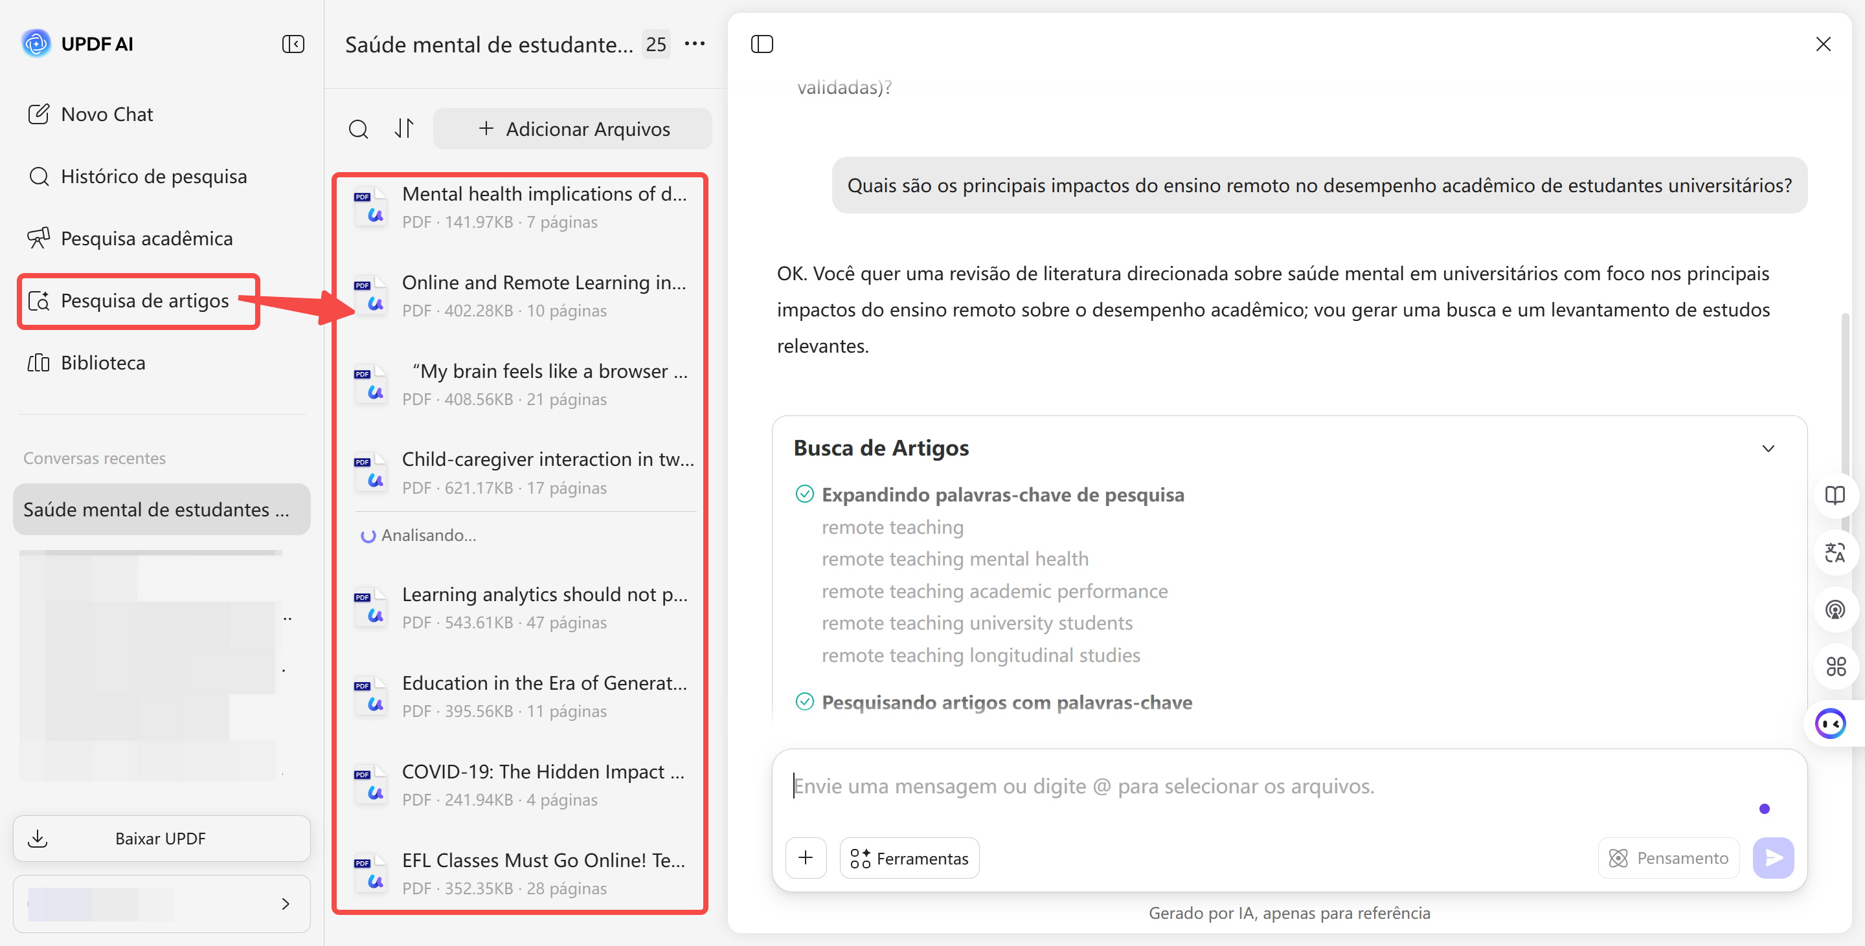Open the three-dot more options menu
The height and width of the screenshot is (946, 1865).
694,44
